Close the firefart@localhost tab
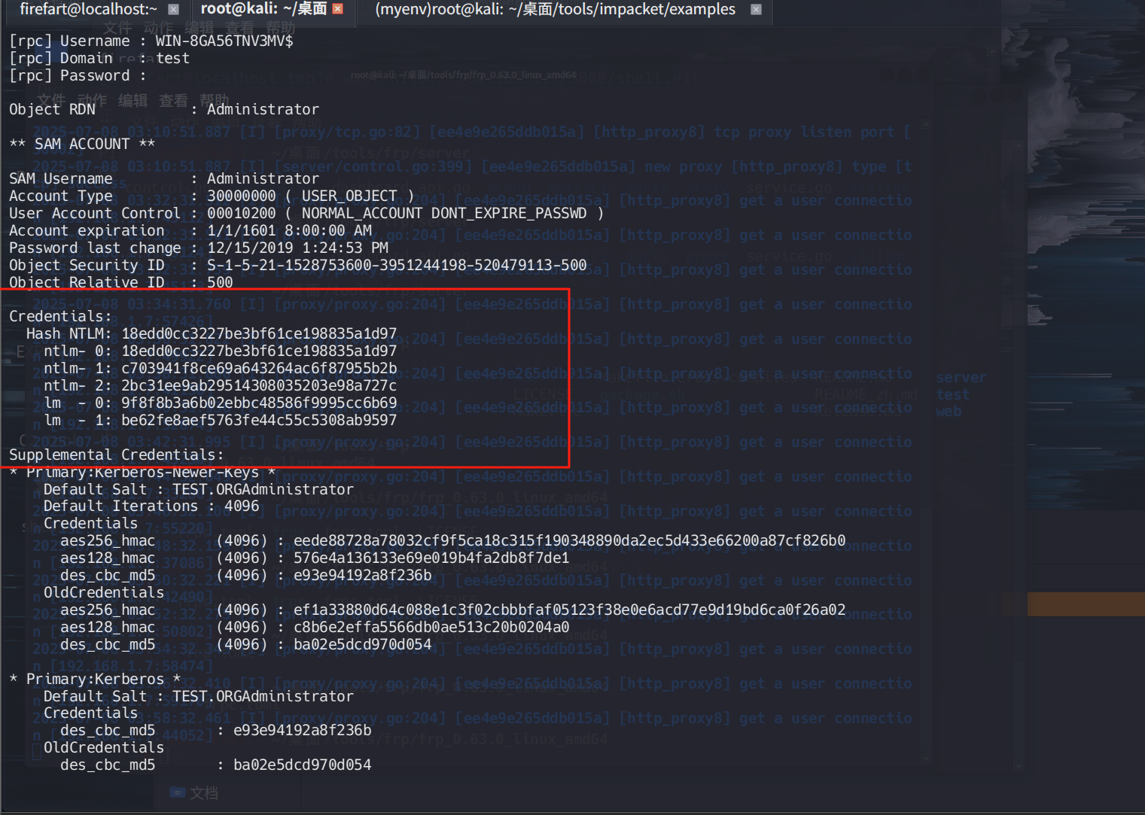Screen dimensions: 1145x815 (x=173, y=10)
